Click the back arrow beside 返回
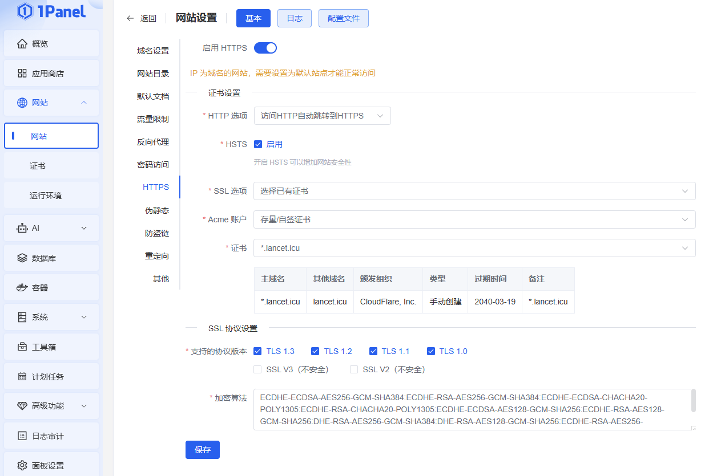Image resolution: width=721 pixels, height=476 pixels. 130,18
